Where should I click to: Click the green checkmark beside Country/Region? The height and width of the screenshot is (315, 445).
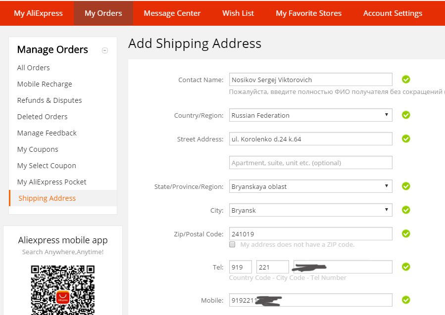point(406,115)
